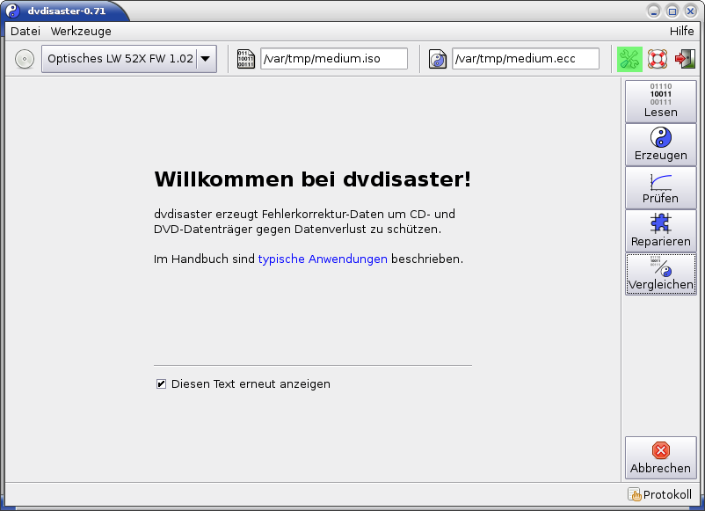Minimize the dvdisaster window
This screenshot has width=705, height=511.
click(x=654, y=11)
